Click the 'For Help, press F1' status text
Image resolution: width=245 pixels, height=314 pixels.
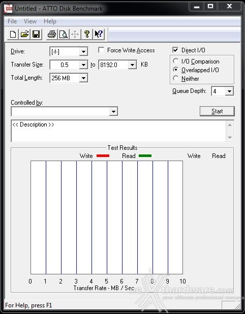click(x=28, y=305)
